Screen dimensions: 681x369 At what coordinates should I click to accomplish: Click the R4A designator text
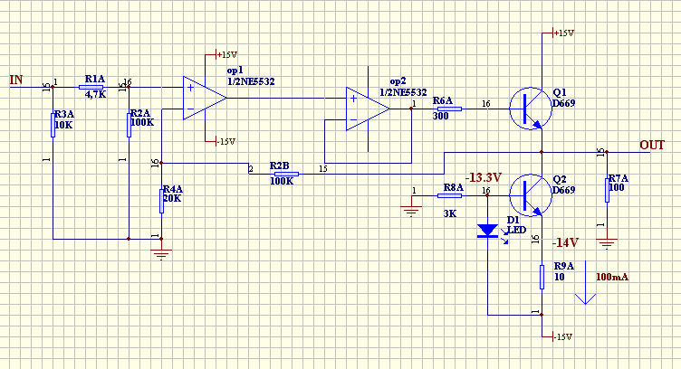point(172,190)
